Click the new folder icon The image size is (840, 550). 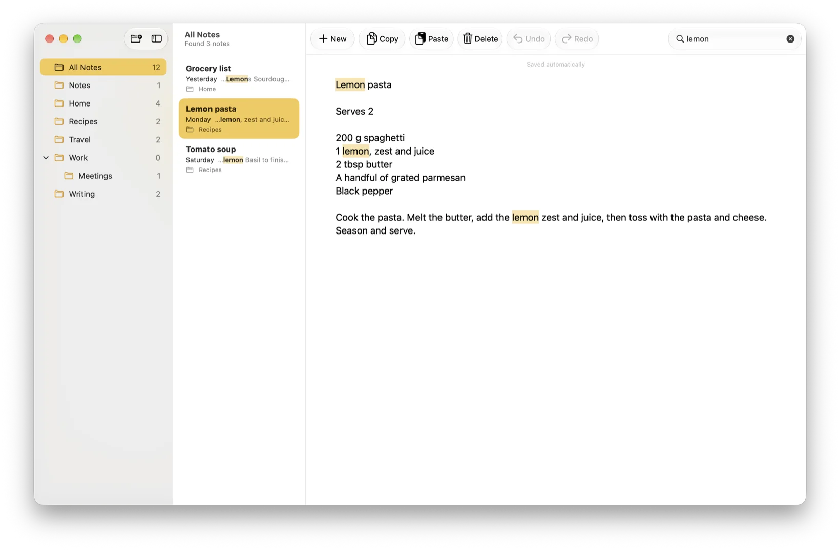tap(136, 39)
